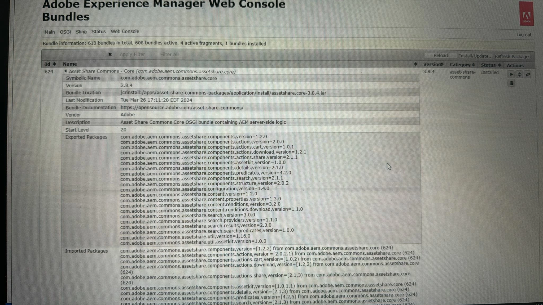Click Refresh Packages button
The height and width of the screenshot is (305, 543).
point(512,57)
